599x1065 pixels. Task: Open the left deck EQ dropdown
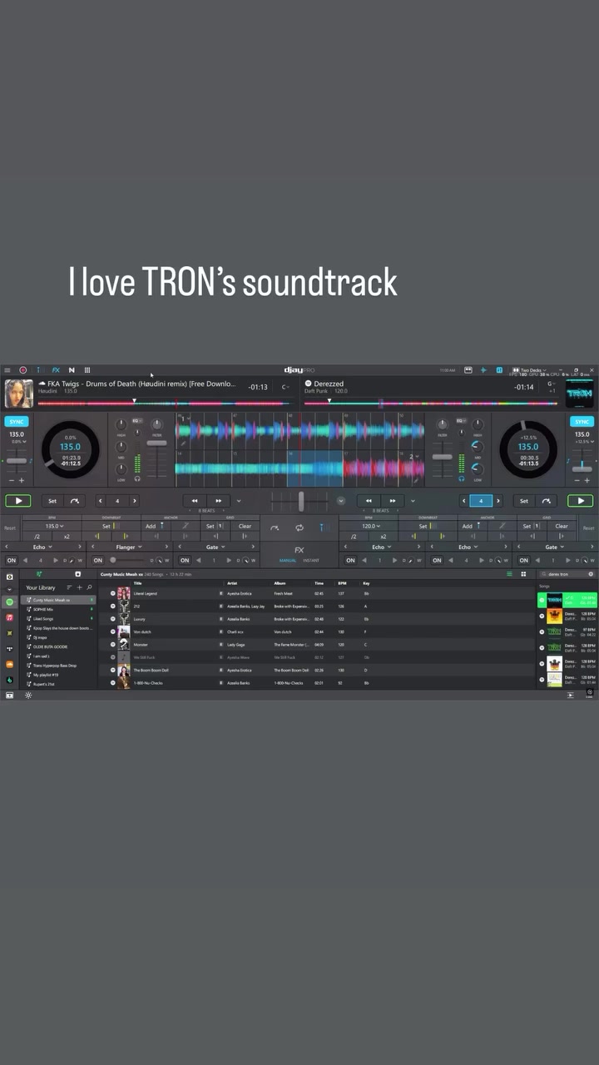137,421
